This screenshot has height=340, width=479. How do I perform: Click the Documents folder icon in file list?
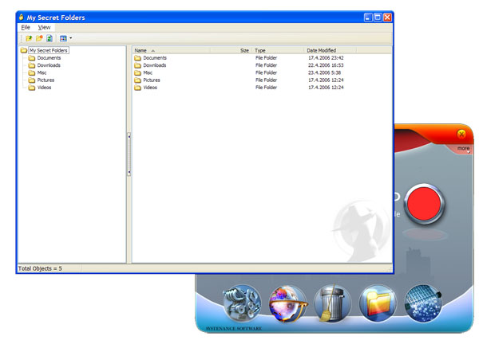point(138,58)
